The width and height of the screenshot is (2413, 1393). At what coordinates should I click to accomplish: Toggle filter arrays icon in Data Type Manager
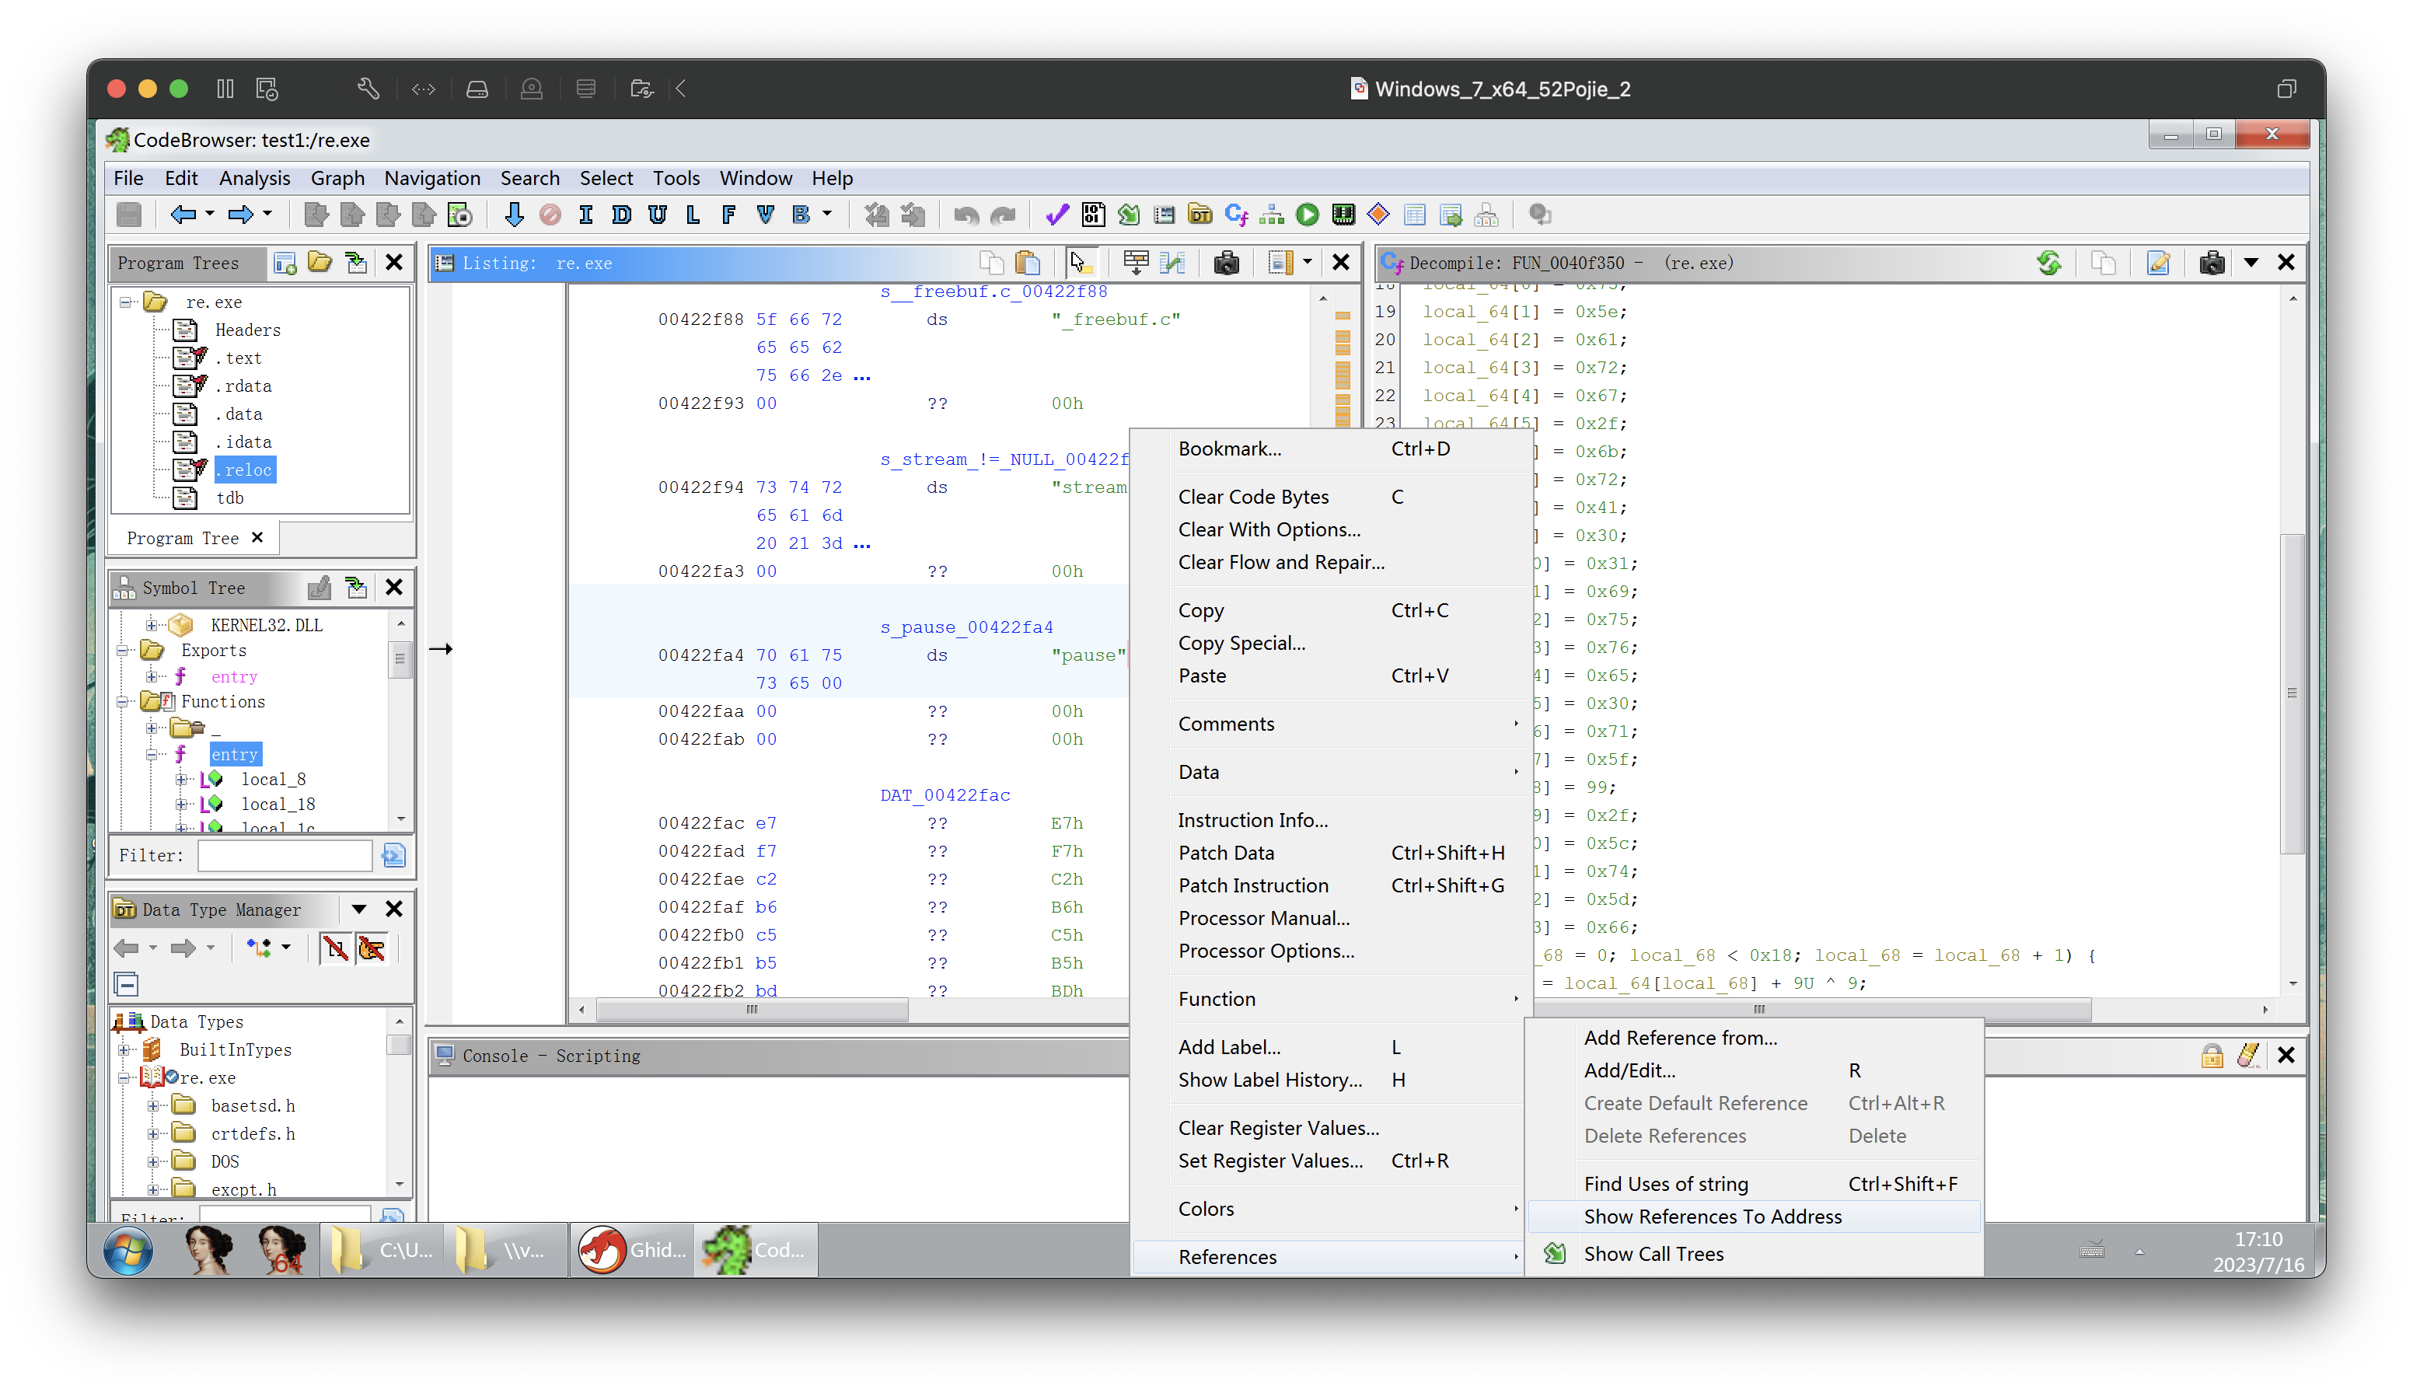[x=336, y=948]
